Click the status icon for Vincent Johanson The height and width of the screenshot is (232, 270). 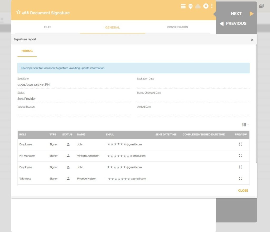68,155
